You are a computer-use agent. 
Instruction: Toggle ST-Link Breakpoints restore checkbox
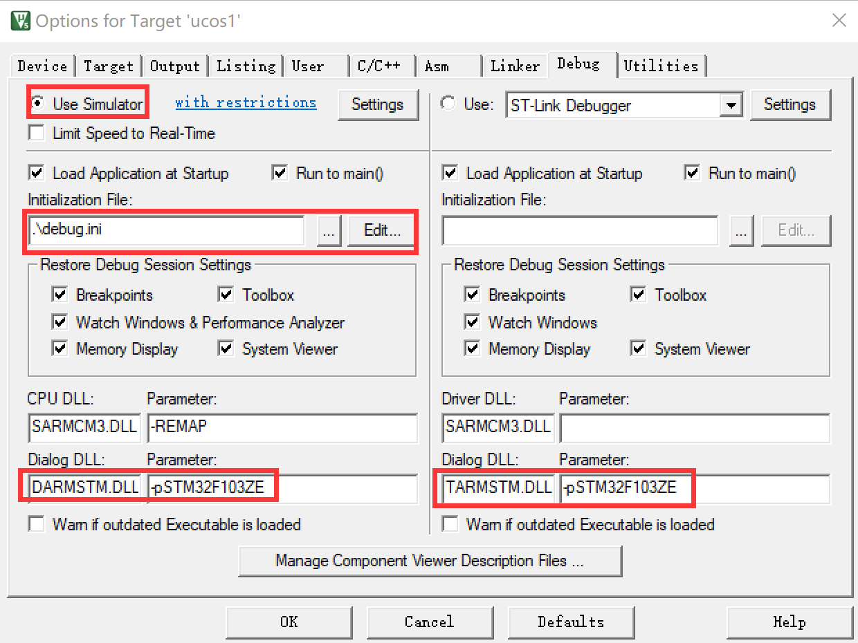pyautogui.click(x=473, y=295)
